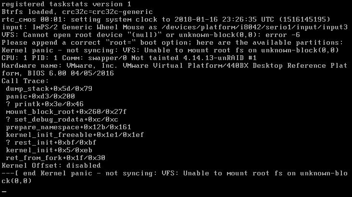Click the prepare_namespace+0x12b/0x161 entry
The width and height of the screenshot is (352, 197).
tap(68, 127)
